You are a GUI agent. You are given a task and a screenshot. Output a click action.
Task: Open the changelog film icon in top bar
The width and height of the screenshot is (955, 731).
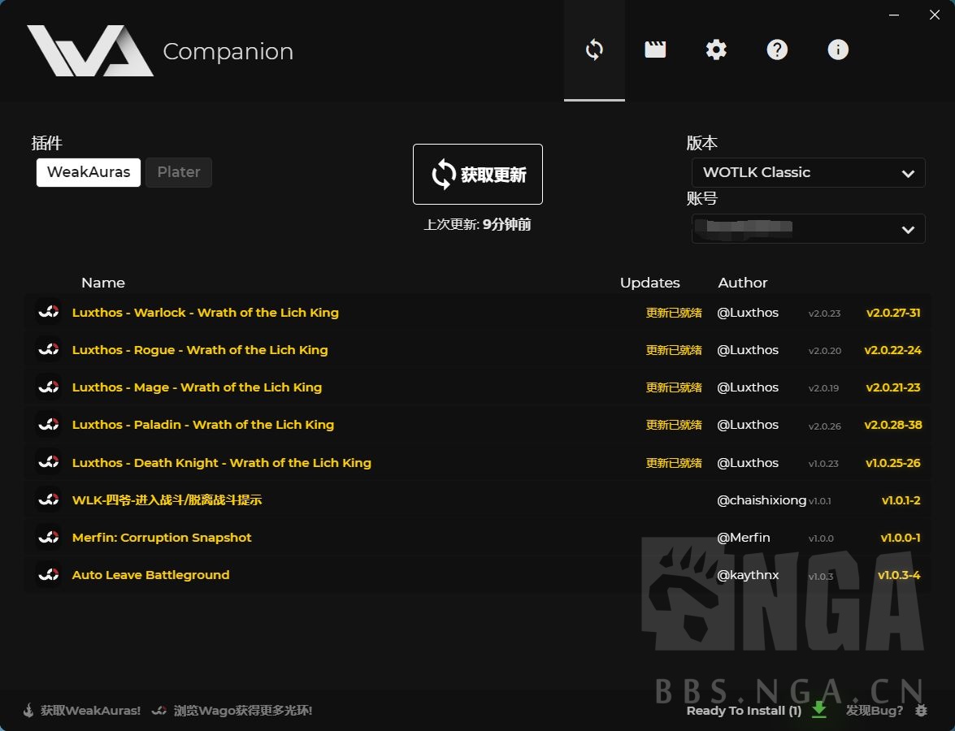point(655,50)
